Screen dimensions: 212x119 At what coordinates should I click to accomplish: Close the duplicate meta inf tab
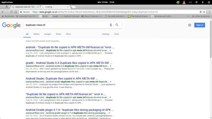click(x=38, y=7)
